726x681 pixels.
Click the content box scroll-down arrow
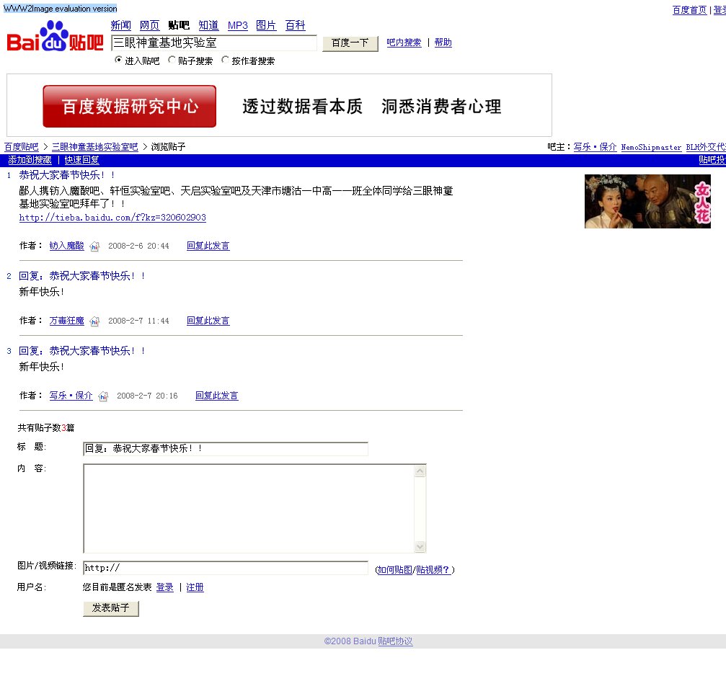420,546
